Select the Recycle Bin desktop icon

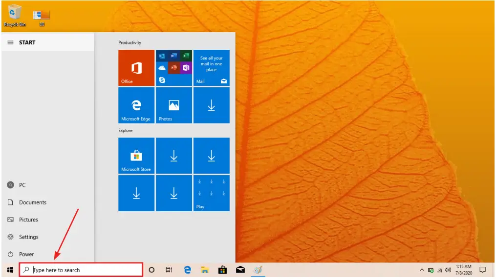click(x=15, y=15)
